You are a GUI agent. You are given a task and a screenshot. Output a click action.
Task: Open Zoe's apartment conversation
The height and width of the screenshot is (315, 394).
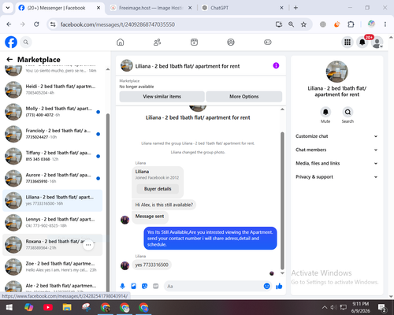pyautogui.click(x=53, y=267)
